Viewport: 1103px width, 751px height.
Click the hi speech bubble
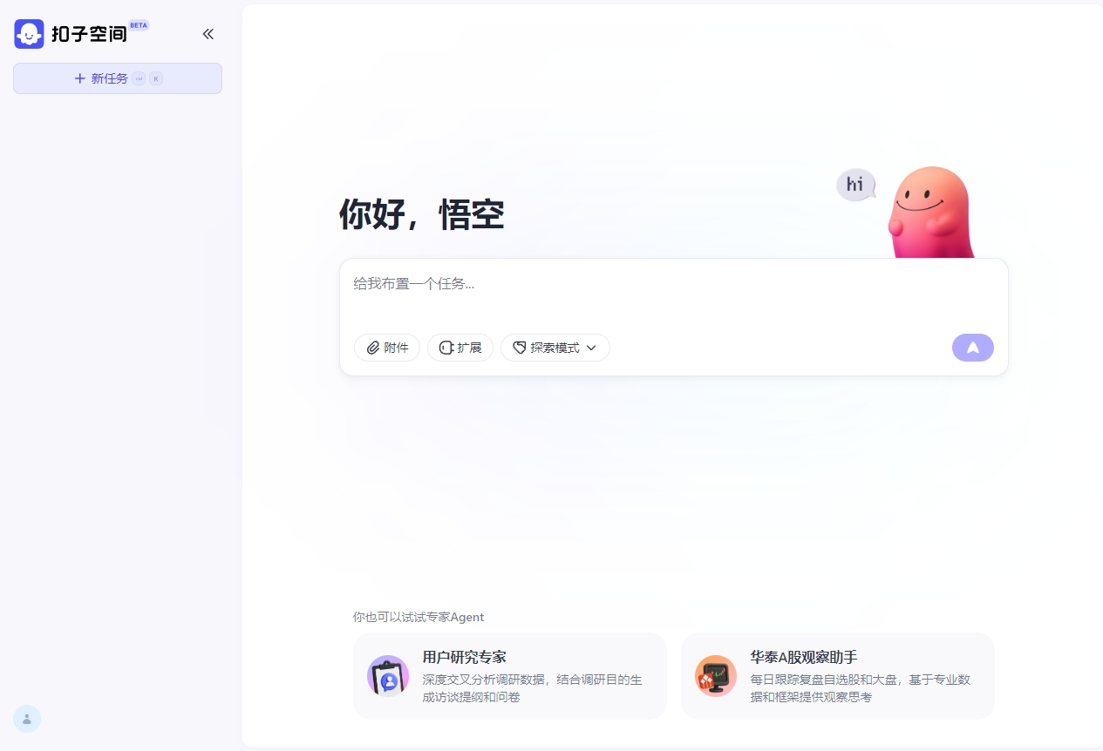pyautogui.click(x=855, y=185)
